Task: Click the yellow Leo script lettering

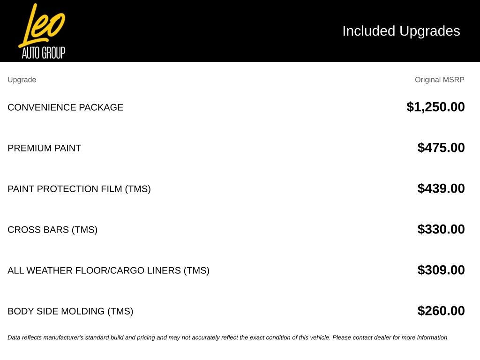Action: tap(42, 25)
